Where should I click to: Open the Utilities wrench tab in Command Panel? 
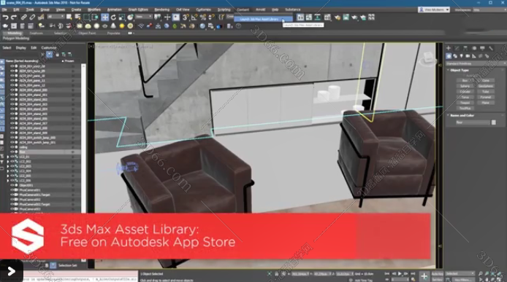(491, 48)
